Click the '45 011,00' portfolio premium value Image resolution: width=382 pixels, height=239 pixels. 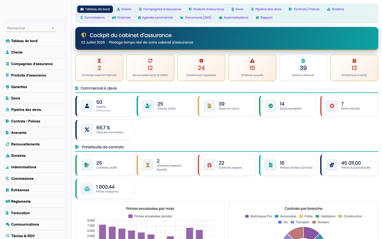tap(351, 163)
